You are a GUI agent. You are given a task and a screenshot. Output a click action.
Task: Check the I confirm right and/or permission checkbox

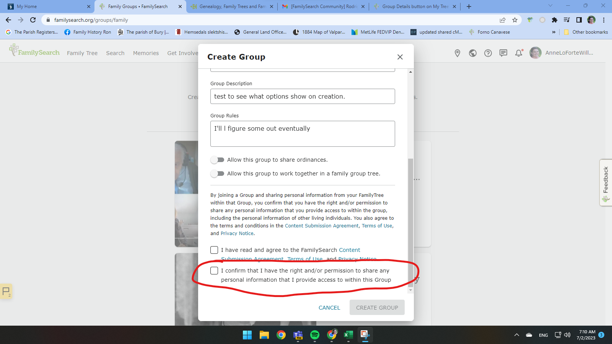[x=214, y=271]
